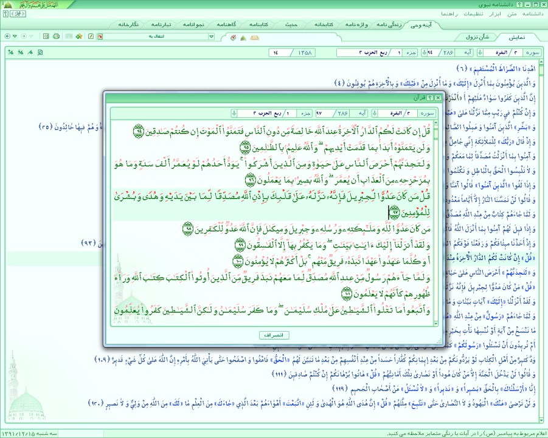
Task: Open the گاهنامه tab
Action: click(226, 25)
